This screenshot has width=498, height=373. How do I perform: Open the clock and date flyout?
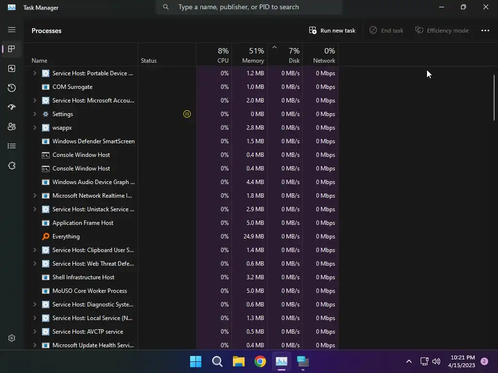coord(462,361)
